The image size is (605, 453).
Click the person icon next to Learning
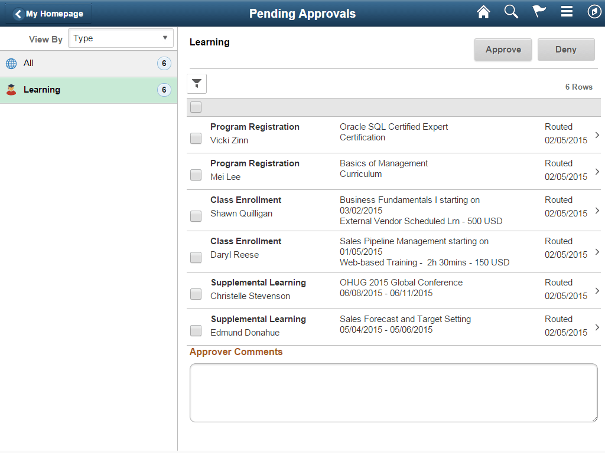click(x=11, y=89)
